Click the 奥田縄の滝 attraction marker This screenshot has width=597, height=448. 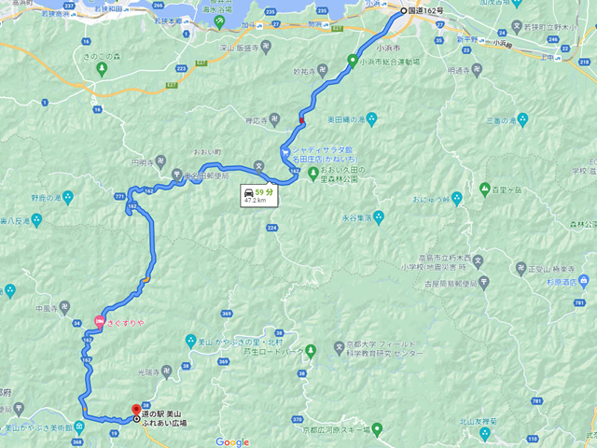tap(372, 119)
